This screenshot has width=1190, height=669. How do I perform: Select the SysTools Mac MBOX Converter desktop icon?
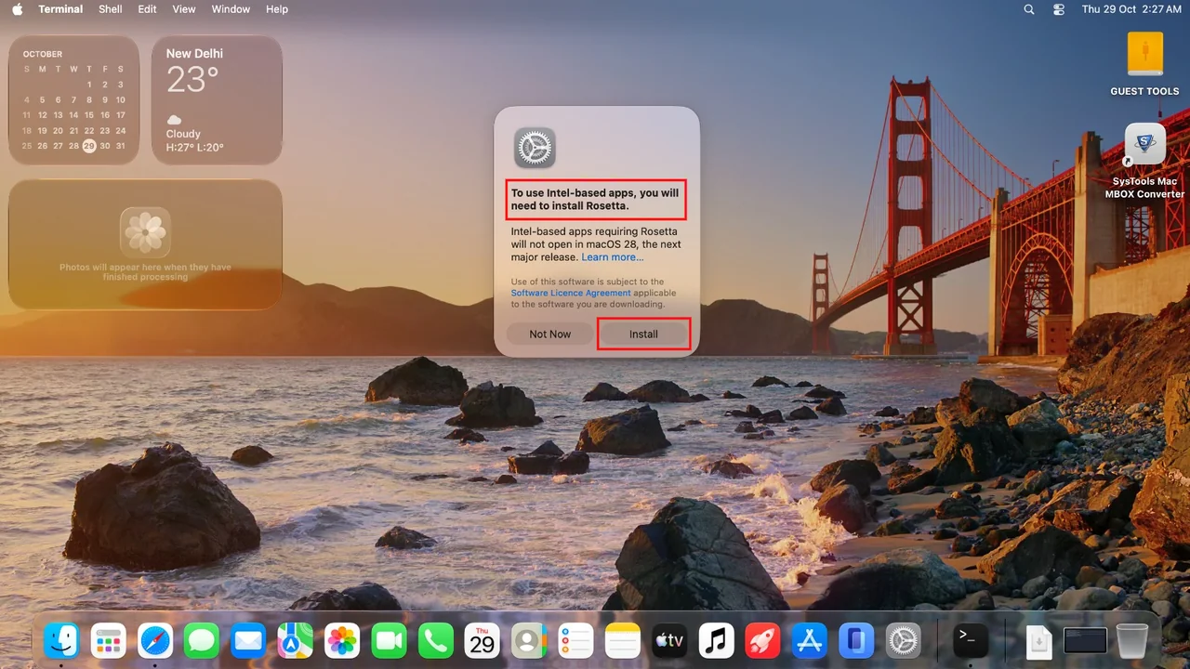[x=1144, y=161]
